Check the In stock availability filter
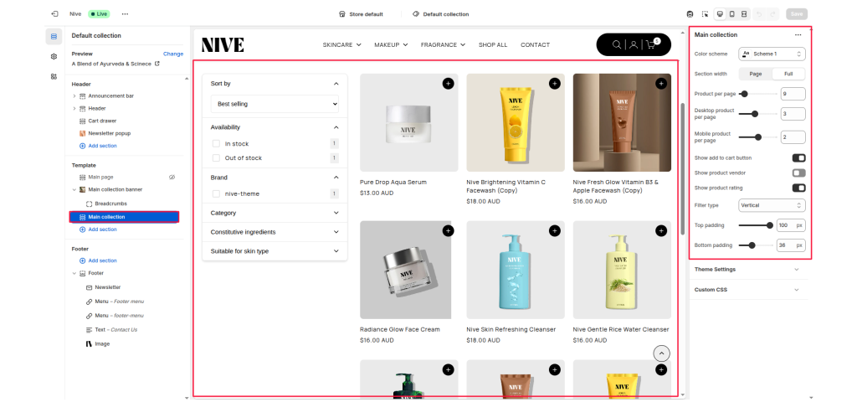Viewport: 857px width, 402px height. [x=216, y=144]
